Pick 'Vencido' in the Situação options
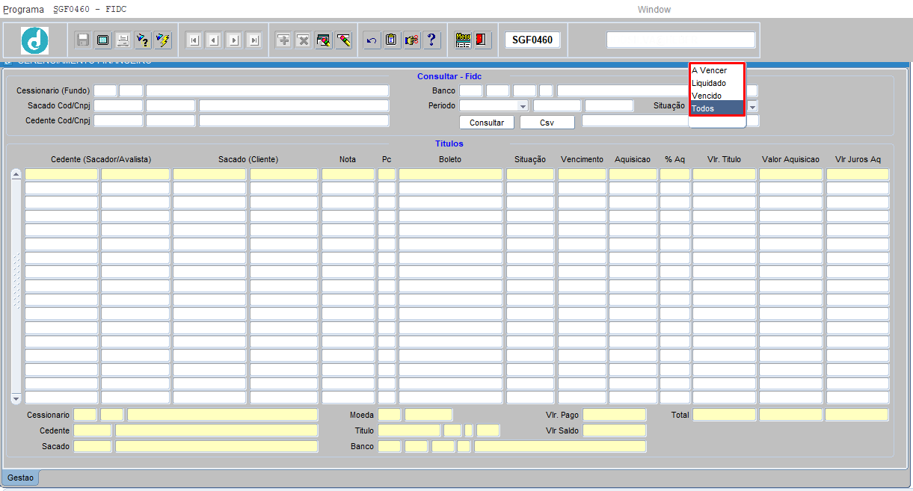The width and height of the screenshot is (913, 491). (x=707, y=96)
